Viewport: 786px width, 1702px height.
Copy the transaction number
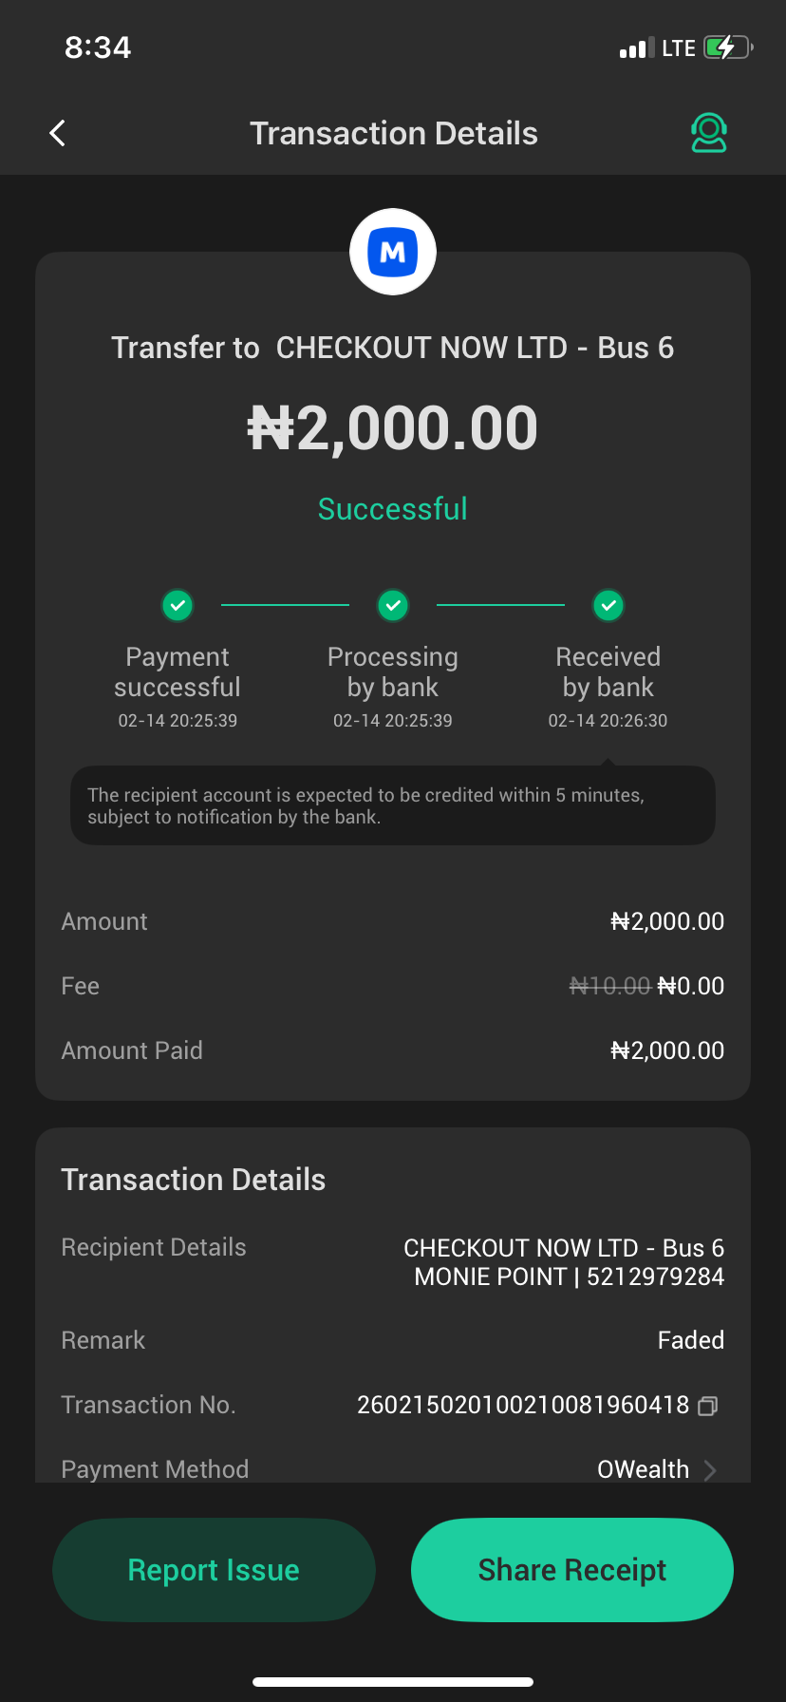pyautogui.click(x=708, y=1406)
